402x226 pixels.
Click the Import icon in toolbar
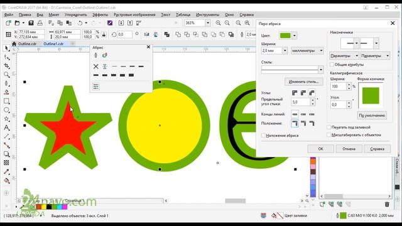click(x=121, y=23)
